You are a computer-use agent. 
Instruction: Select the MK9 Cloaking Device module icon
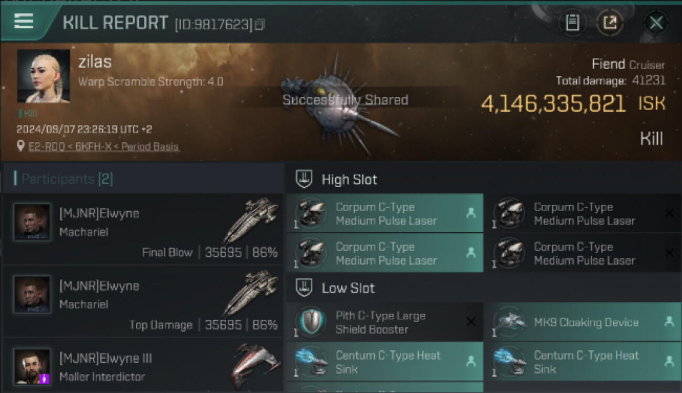tap(509, 322)
